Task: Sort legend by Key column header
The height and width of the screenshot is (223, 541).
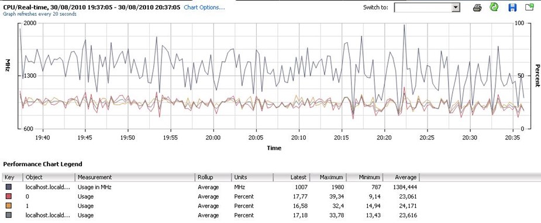Action: click(13, 177)
